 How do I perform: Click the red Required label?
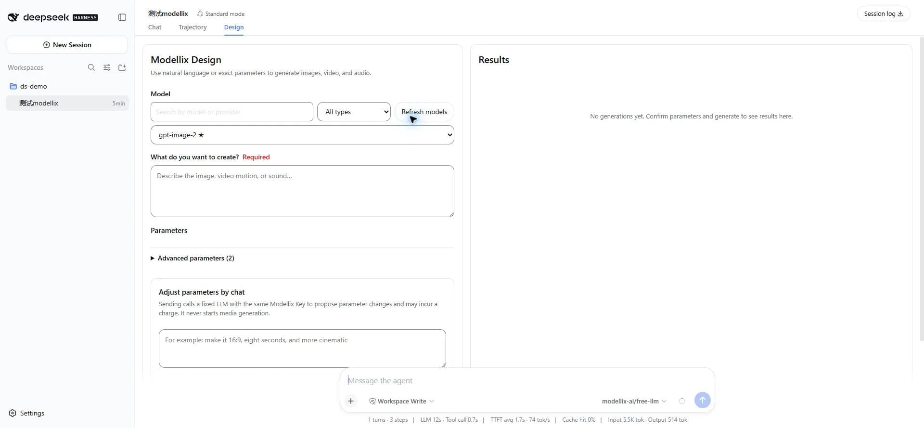click(x=256, y=157)
